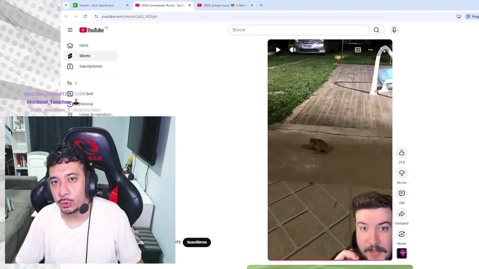Expand the Tú section chevron
The height and width of the screenshot is (269, 479).
click(76, 83)
